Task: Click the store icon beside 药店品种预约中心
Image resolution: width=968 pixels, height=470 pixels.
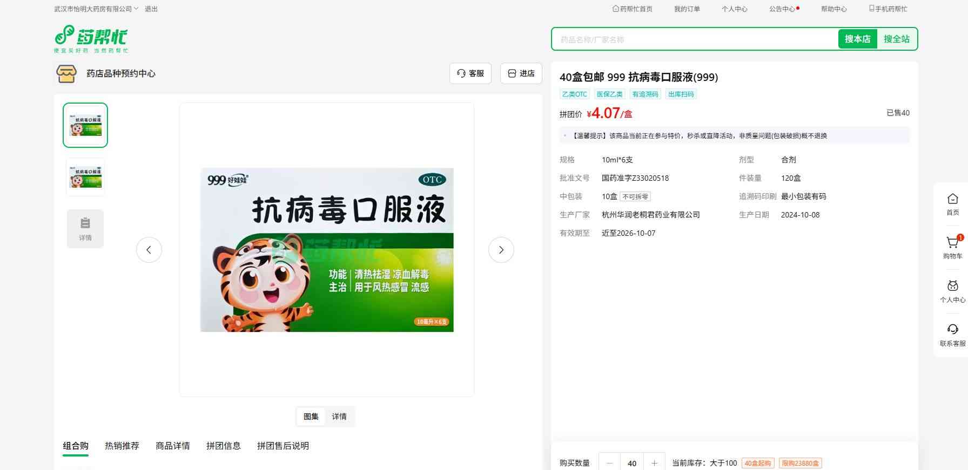Action: (66, 73)
